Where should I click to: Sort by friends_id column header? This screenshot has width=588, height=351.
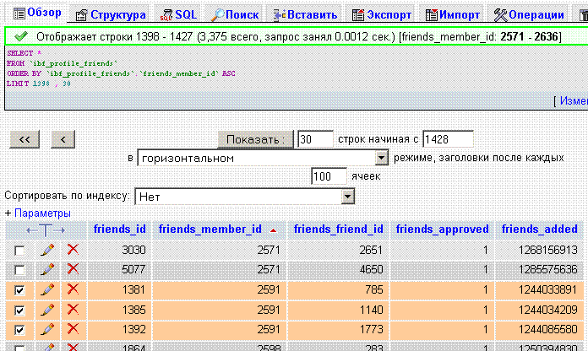tap(120, 229)
